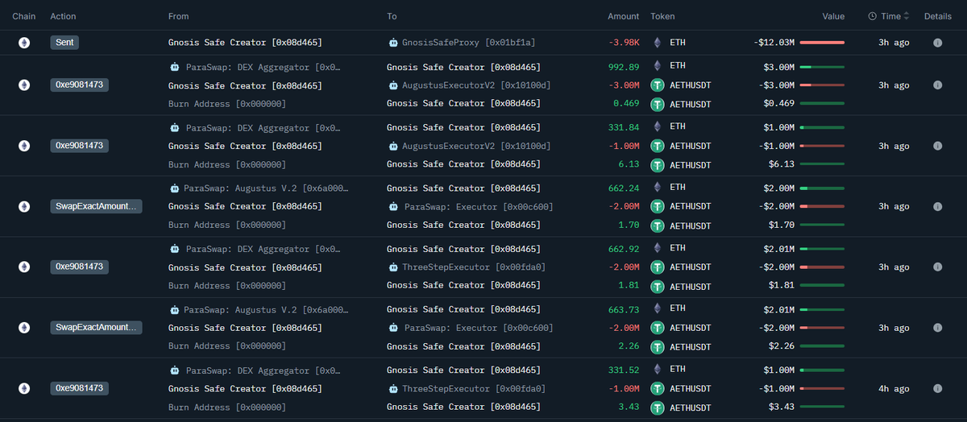Open ParaSwap: DEX Aggregator sender of 992.89 ETH

[x=264, y=67]
